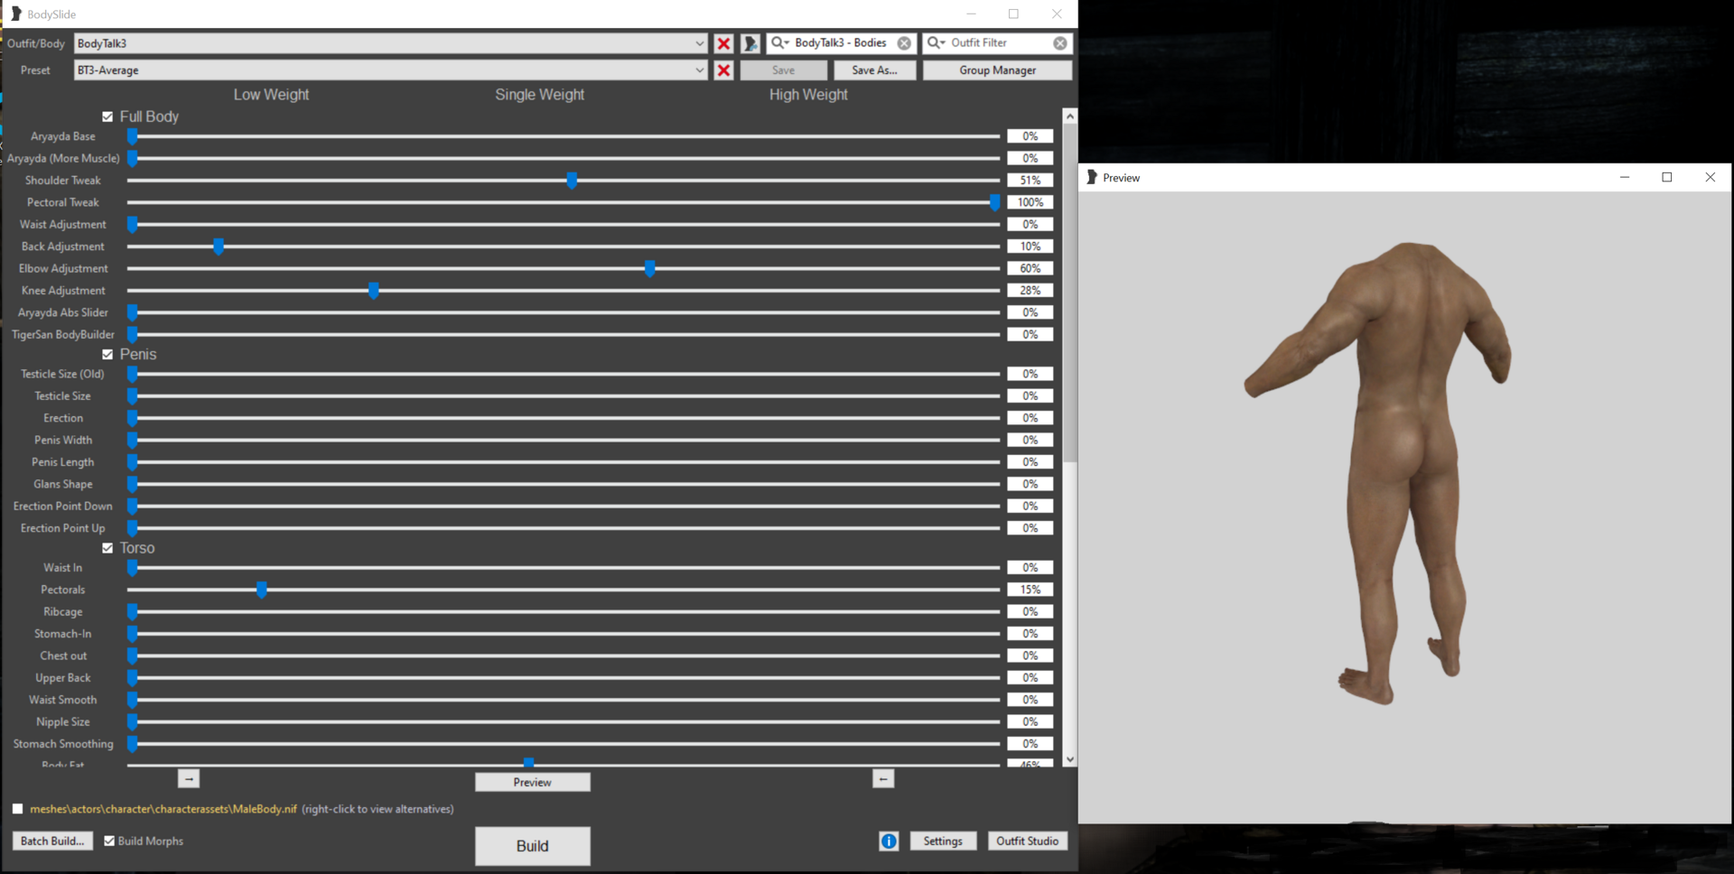
Task: Click the High Weight column heading
Action: coord(808,95)
